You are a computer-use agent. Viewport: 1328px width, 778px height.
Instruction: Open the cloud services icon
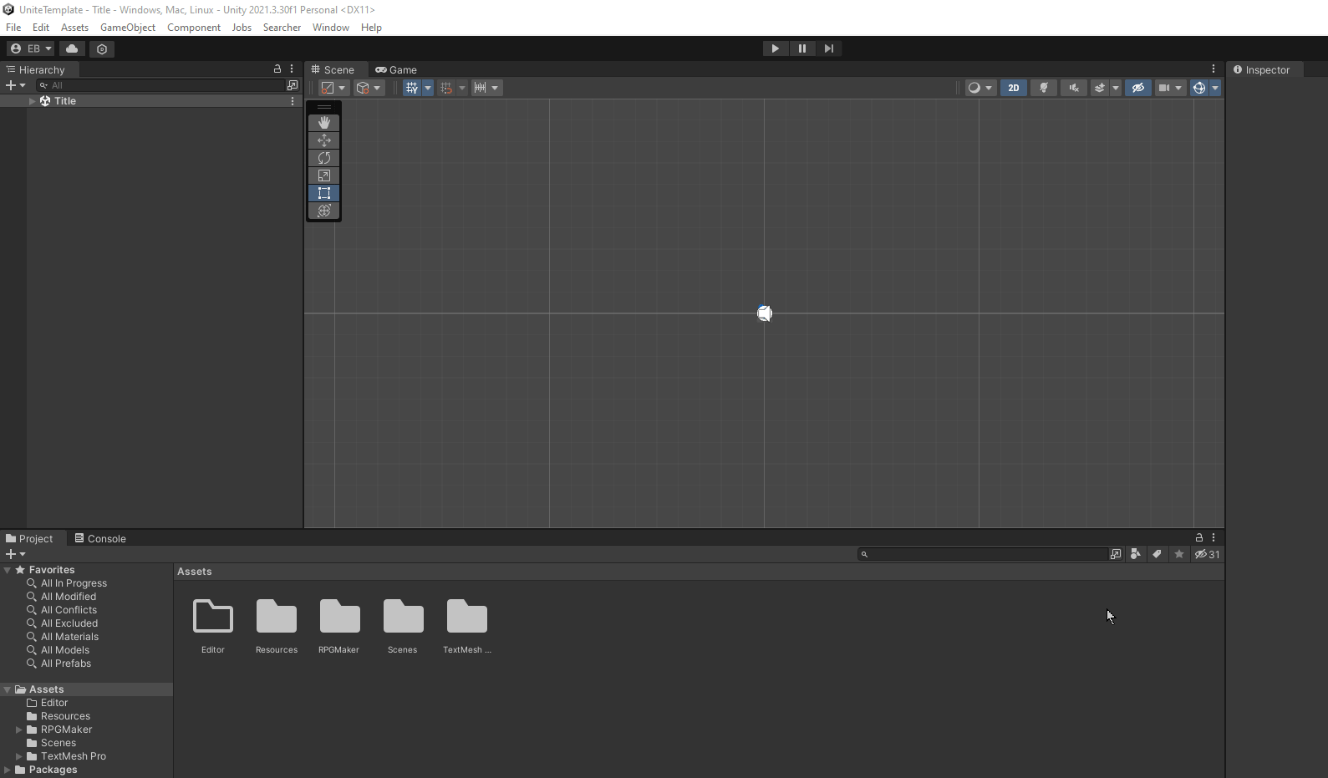click(x=72, y=48)
